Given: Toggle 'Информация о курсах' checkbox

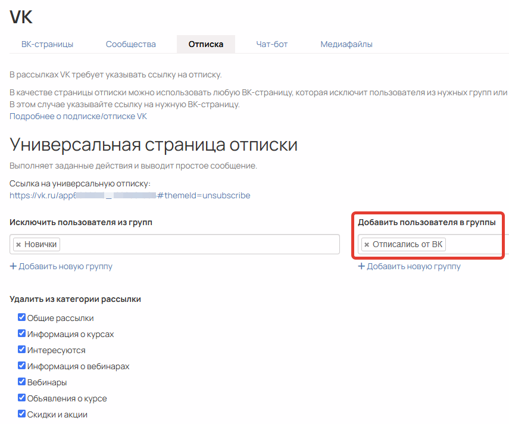Looking at the screenshot, I should tap(22, 333).
